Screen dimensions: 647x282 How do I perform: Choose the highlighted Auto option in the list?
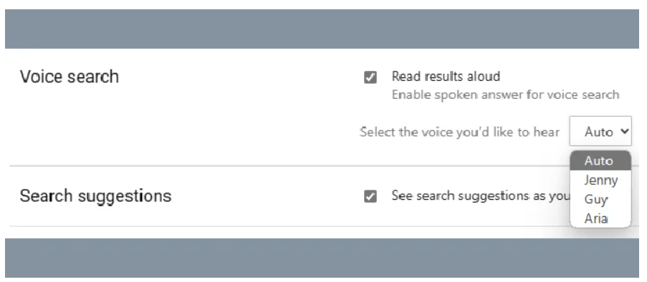[600, 161]
